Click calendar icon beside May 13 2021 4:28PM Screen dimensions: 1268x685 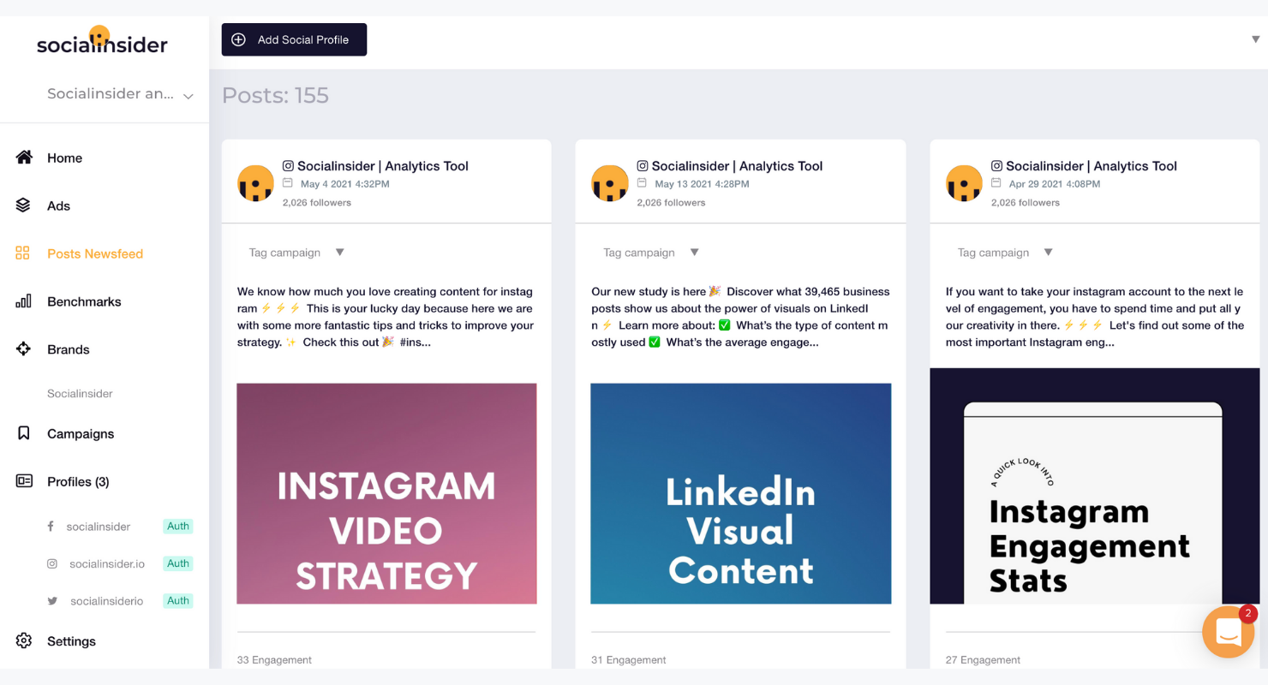point(642,183)
